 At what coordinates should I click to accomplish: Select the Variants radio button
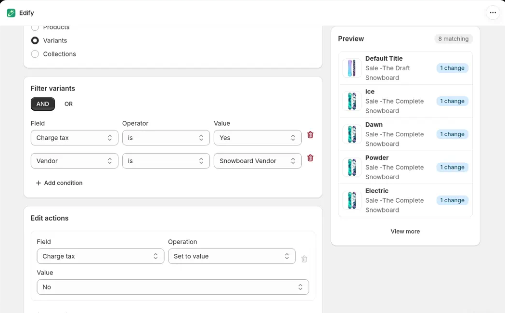35,40
